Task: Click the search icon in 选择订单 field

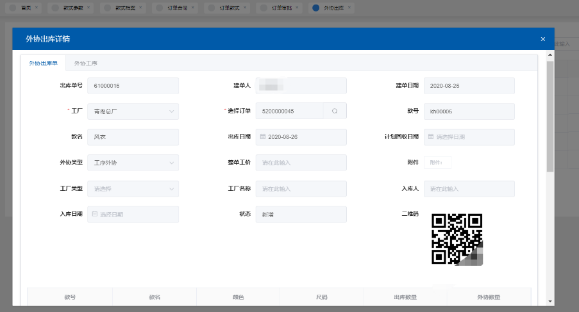Action: 335,111
